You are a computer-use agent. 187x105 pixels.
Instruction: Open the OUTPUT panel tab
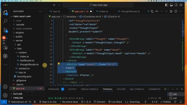(x=72, y=89)
